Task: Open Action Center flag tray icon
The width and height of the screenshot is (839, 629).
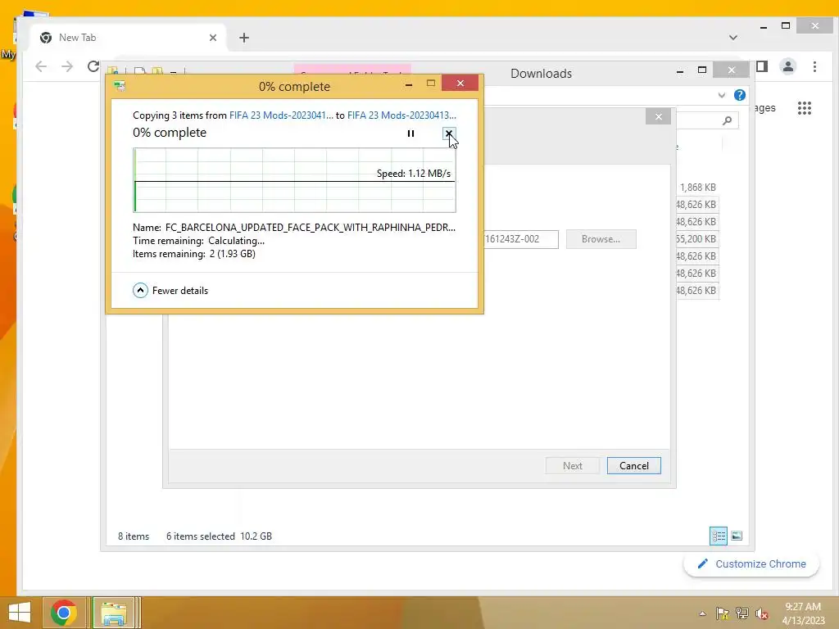Action: pos(722,613)
